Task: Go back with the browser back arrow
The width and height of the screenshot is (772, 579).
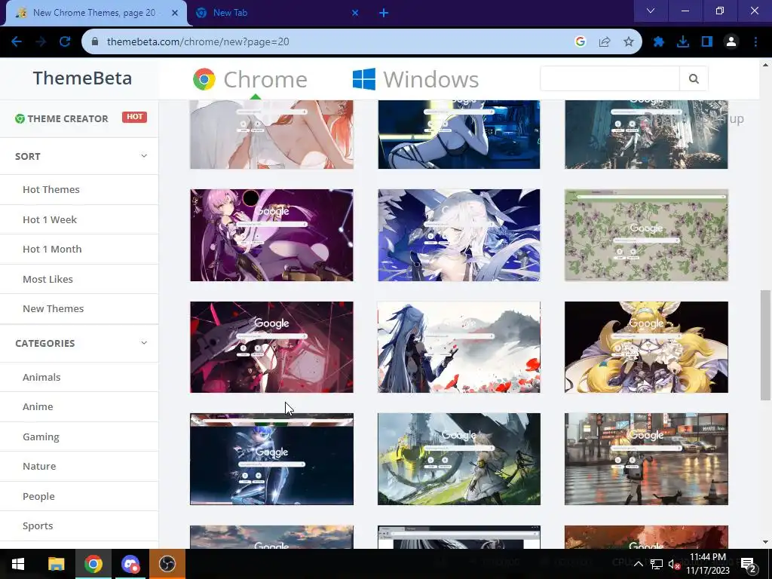Action: (17, 42)
